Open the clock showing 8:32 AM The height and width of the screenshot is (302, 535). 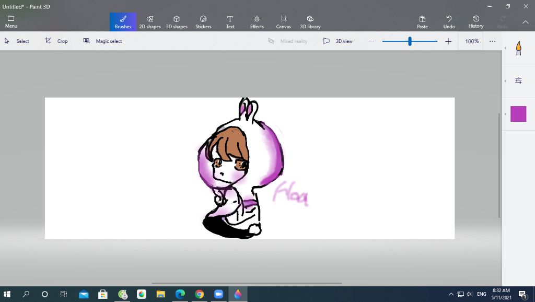pyautogui.click(x=501, y=294)
